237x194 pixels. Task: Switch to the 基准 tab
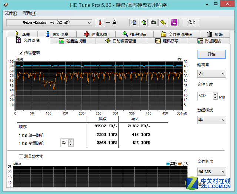point(22,34)
